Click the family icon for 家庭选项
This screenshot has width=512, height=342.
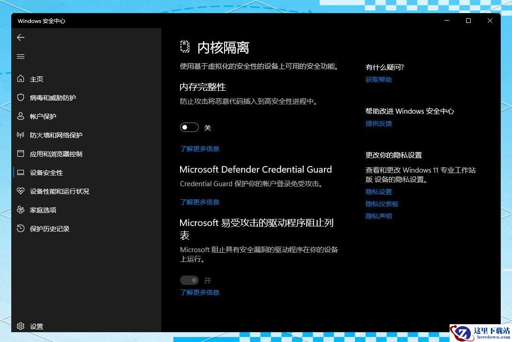[21, 210]
